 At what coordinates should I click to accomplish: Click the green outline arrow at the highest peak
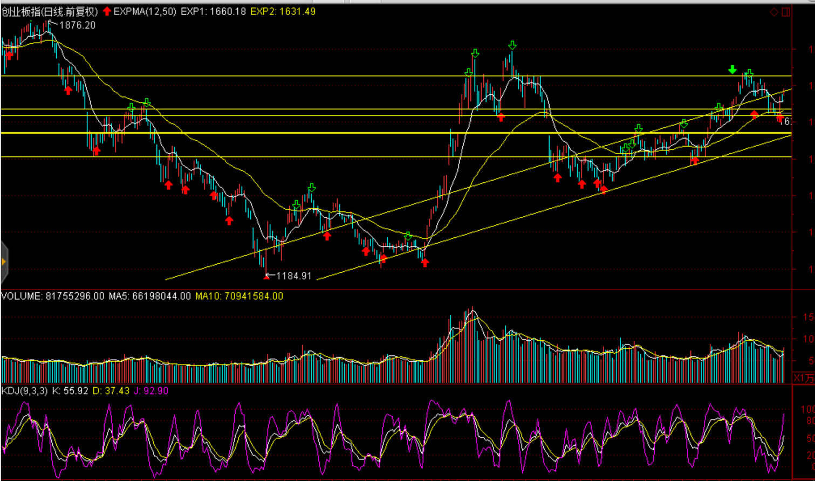[x=512, y=45]
